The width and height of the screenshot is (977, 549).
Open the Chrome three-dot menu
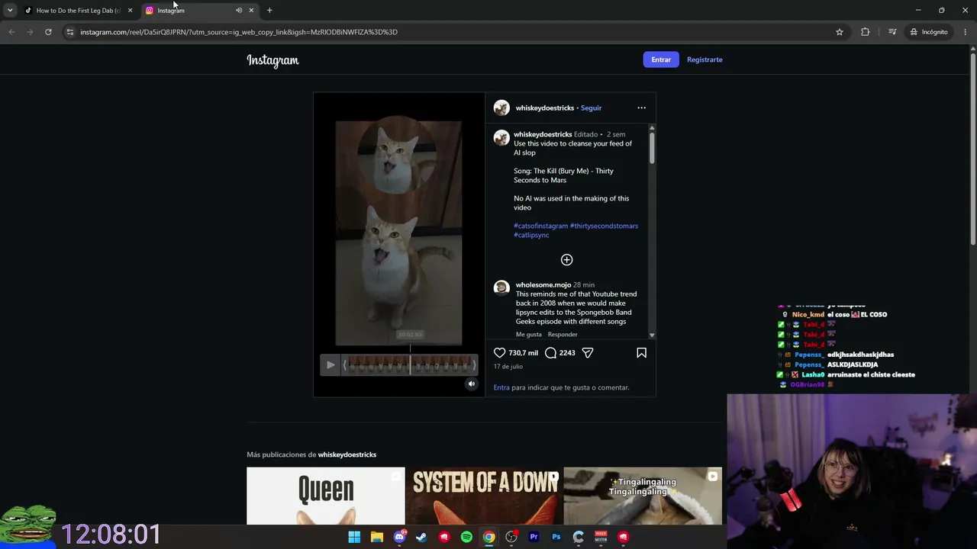966,32
